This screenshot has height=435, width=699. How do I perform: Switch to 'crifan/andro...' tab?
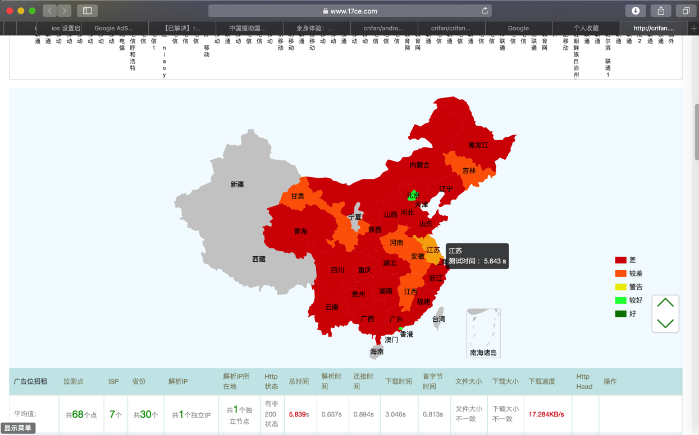pos(383,28)
